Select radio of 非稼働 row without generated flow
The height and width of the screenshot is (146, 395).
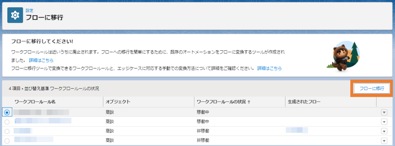7,141
